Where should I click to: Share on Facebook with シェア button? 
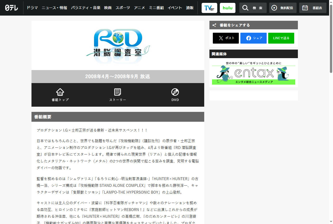click(253, 38)
